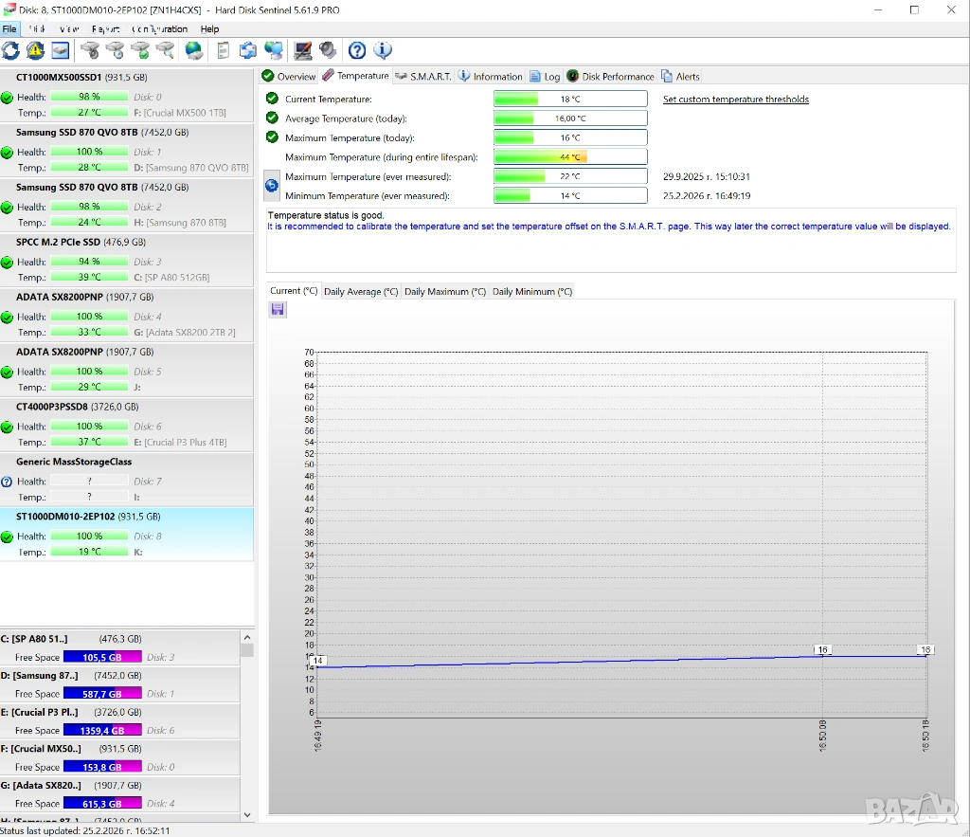Show the Daily Maximum (°C) chart tab

point(444,292)
